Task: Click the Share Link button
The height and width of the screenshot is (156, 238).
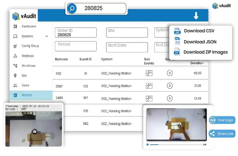Action: pyautogui.click(x=222, y=134)
